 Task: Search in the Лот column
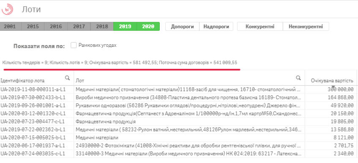click(x=298, y=78)
